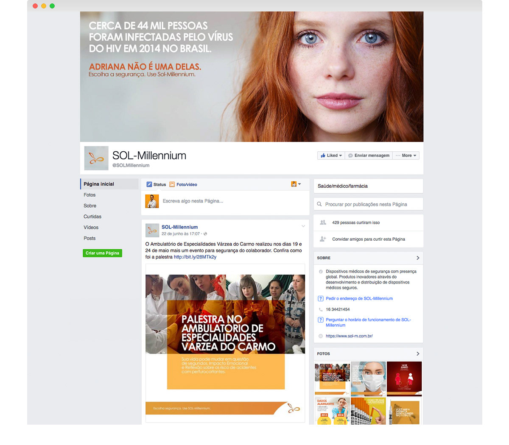Click the search magnifier icon
The image size is (509, 445).
click(319, 204)
